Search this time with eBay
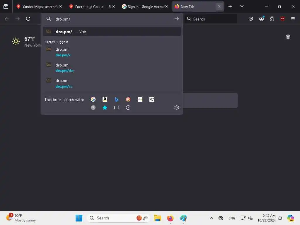This screenshot has height=225, width=300. pos(140,99)
